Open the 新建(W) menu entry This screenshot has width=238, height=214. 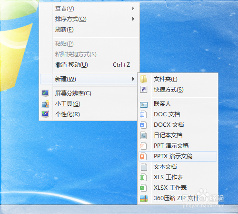pos(89,79)
